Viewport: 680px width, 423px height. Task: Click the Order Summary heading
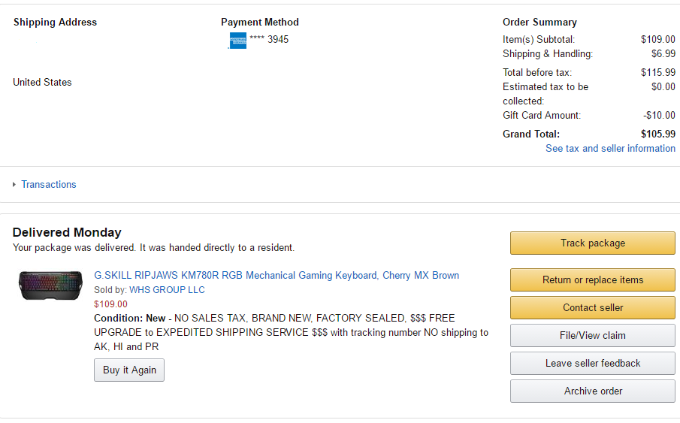[539, 23]
